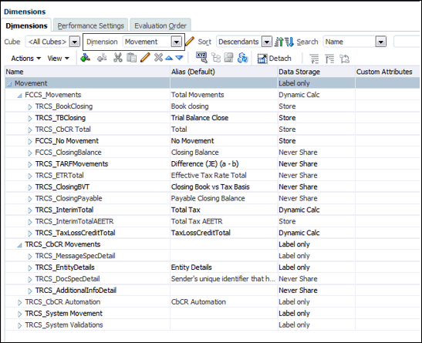
Task: Click the first indent icon after Detach
Action: click(314, 59)
